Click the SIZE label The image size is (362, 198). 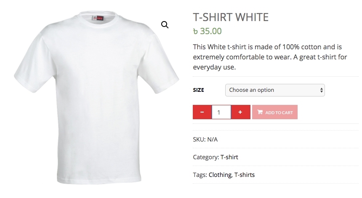point(199,90)
